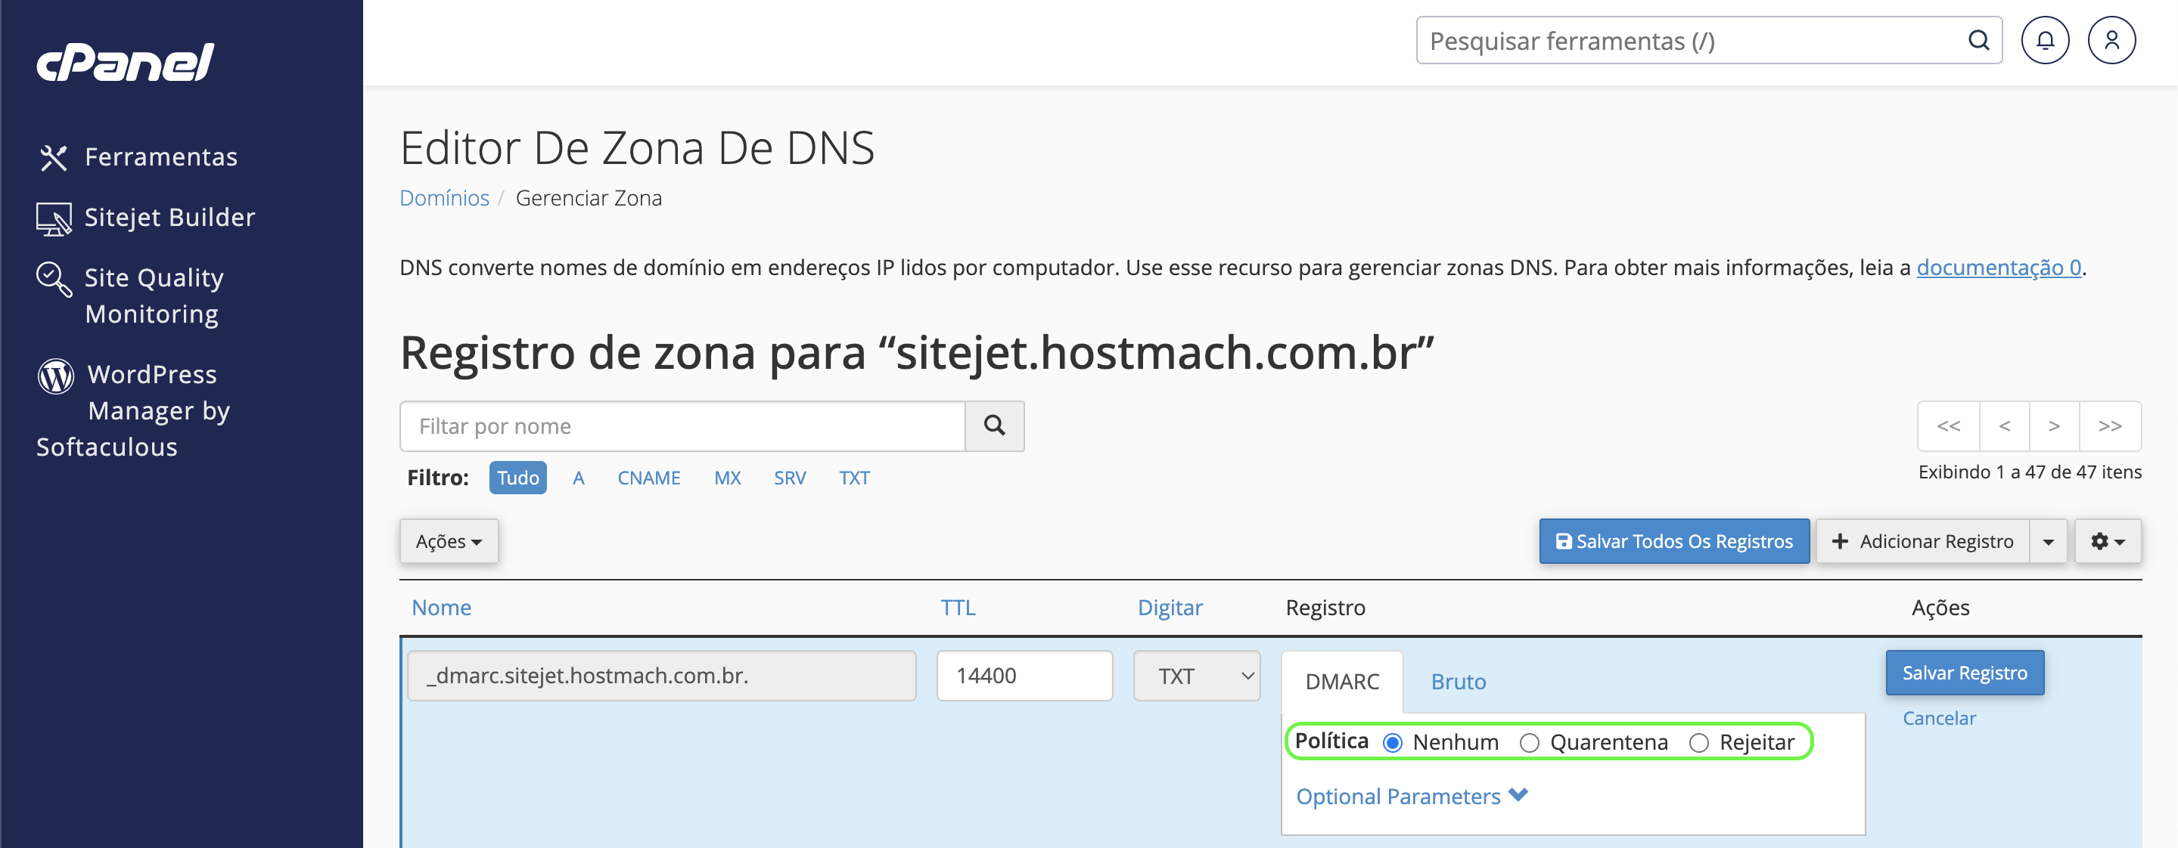Click the filter by name search button
The width and height of the screenshot is (2178, 848).
994,426
